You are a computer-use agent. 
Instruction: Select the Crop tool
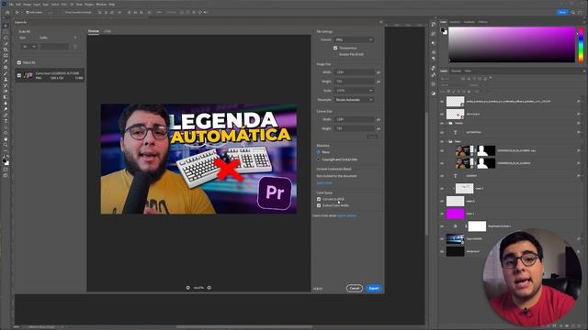click(x=6, y=49)
